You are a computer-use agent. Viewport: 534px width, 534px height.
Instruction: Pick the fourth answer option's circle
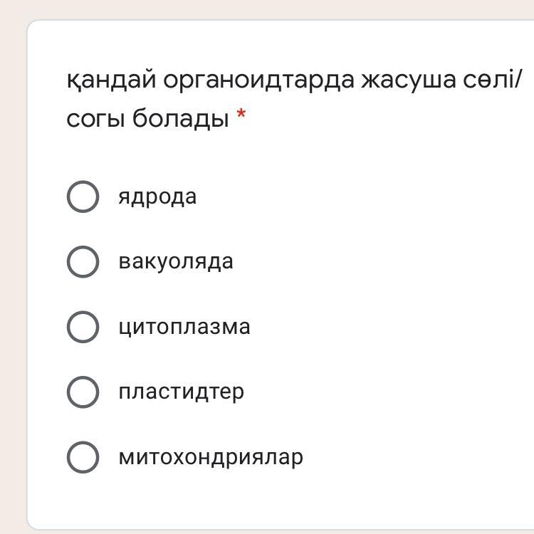pos(83,392)
